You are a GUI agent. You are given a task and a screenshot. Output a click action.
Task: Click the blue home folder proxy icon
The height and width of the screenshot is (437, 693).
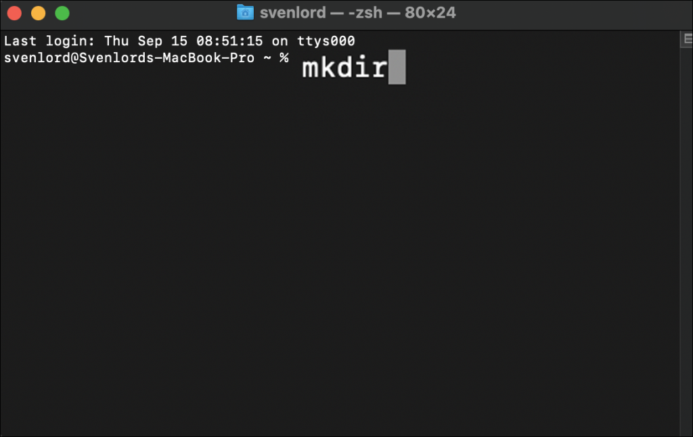click(245, 12)
